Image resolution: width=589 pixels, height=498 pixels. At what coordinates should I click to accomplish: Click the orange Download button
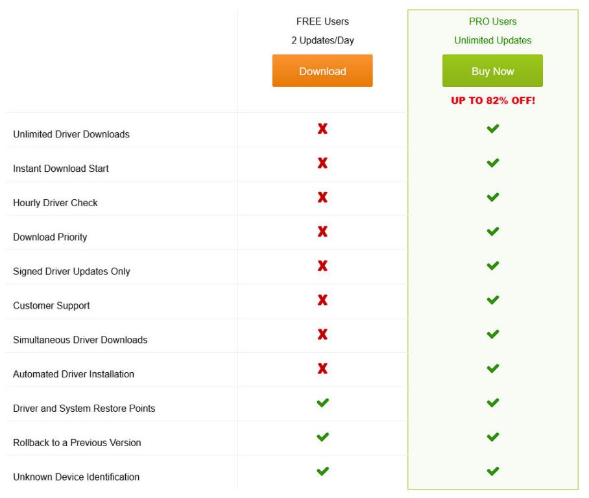point(322,71)
